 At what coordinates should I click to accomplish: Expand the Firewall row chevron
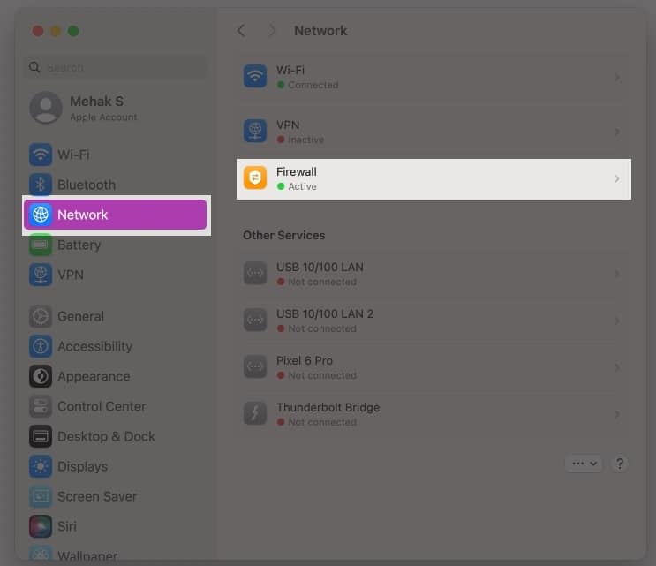(616, 178)
